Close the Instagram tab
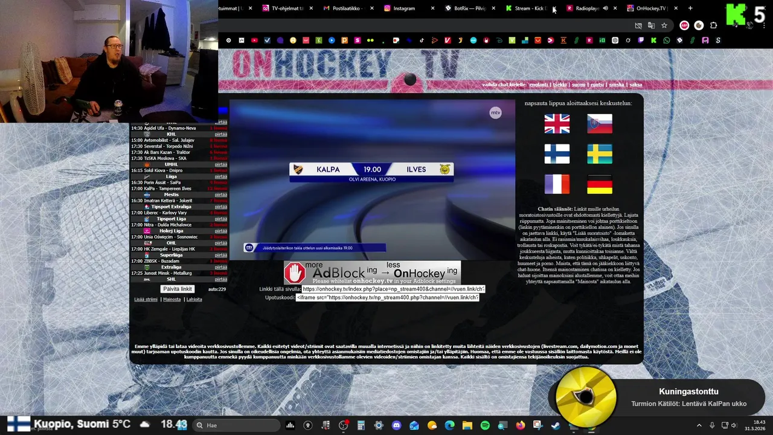 [x=432, y=8]
